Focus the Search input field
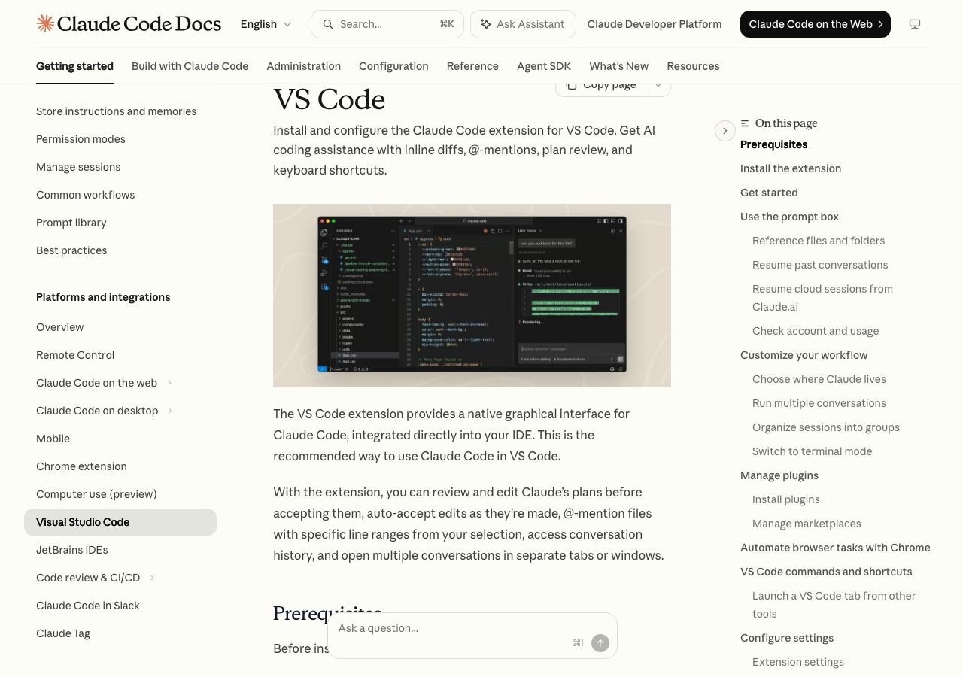The width and height of the screenshot is (963, 677). pos(387,24)
